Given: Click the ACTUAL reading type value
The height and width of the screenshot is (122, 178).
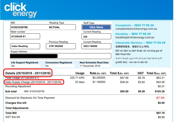Looking at the screenshot, I should [x=54, y=27].
